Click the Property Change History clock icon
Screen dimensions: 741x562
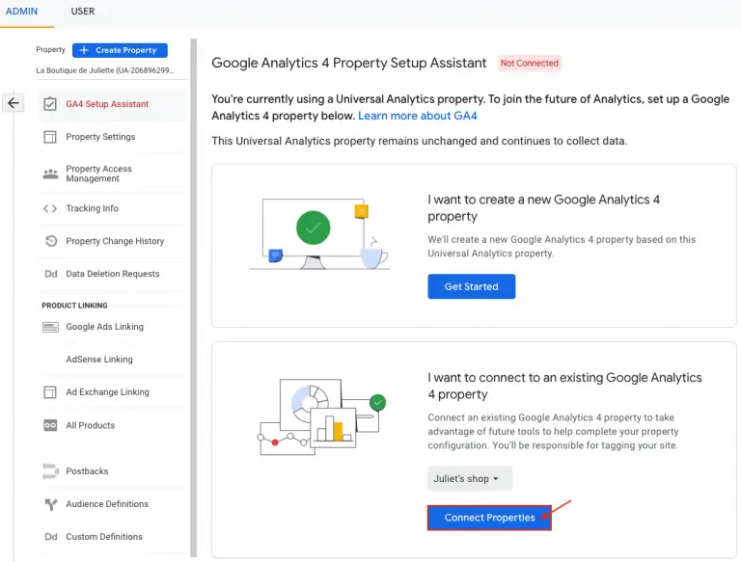tap(51, 241)
